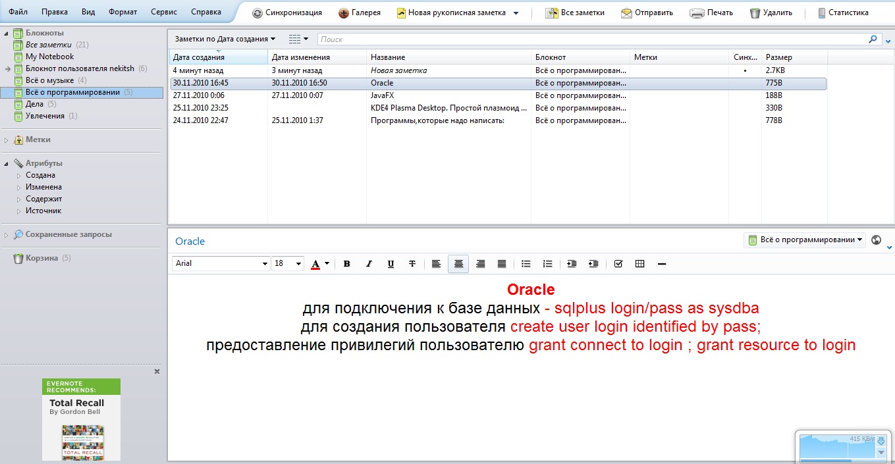Click the Поиск search field
This screenshot has height=464, width=895.
click(593, 39)
